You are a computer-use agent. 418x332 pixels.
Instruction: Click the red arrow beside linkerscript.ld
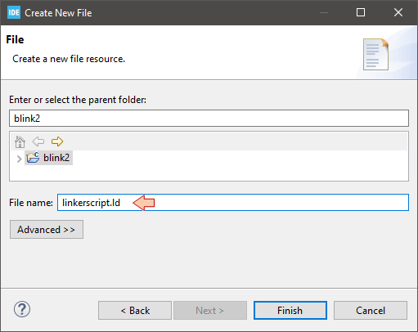(144, 203)
